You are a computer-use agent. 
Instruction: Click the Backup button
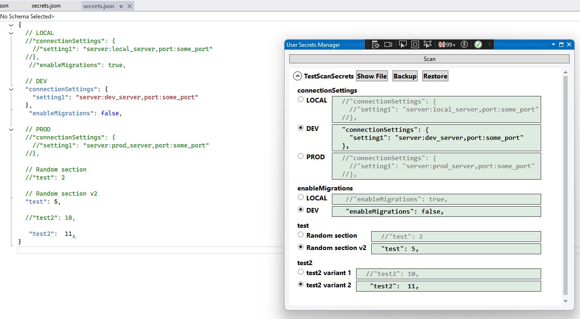click(x=405, y=76)
